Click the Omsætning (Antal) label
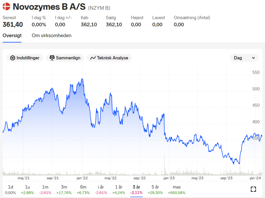 (192, 18)
